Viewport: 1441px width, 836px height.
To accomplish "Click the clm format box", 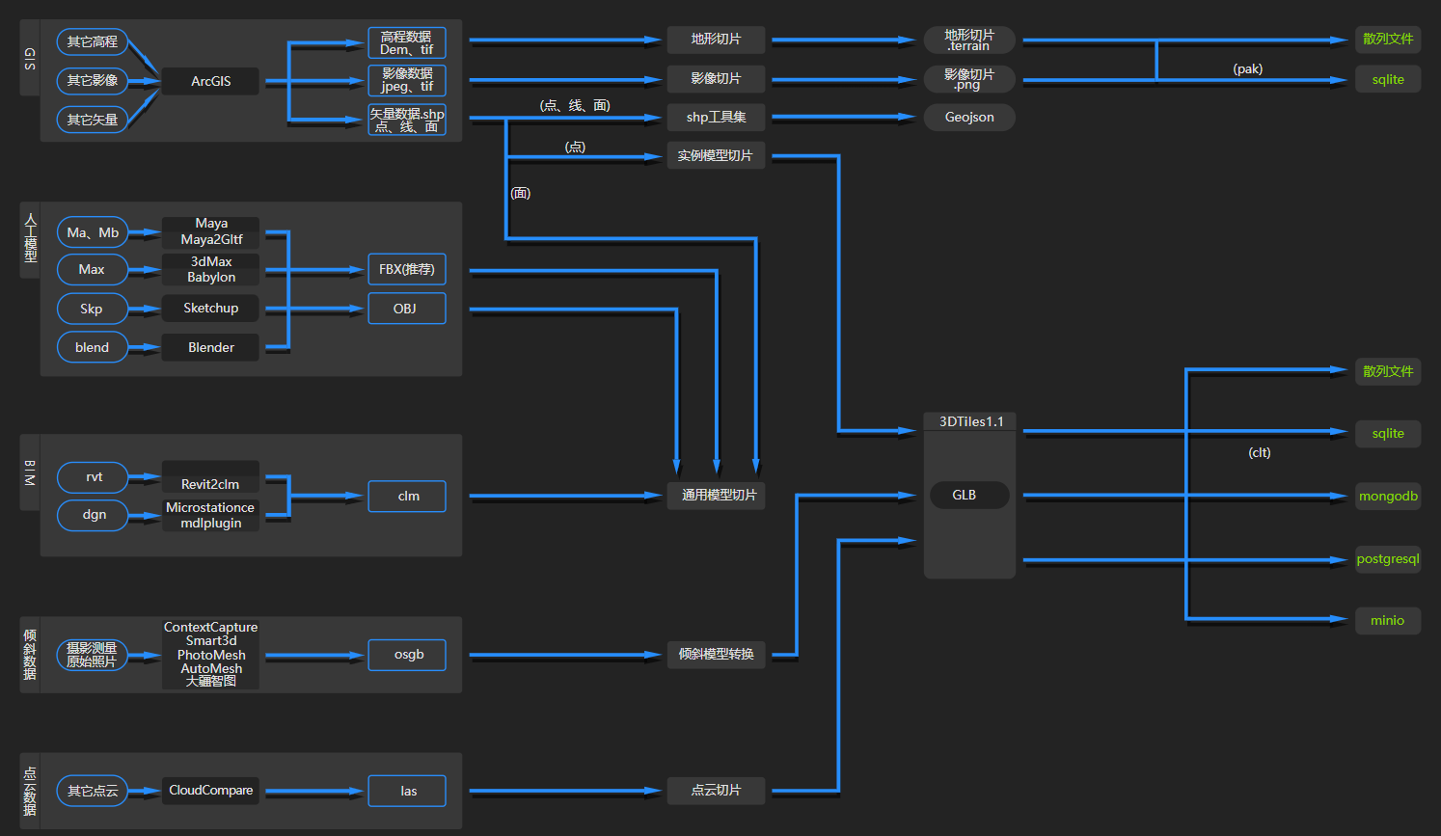I will (407, 496).
